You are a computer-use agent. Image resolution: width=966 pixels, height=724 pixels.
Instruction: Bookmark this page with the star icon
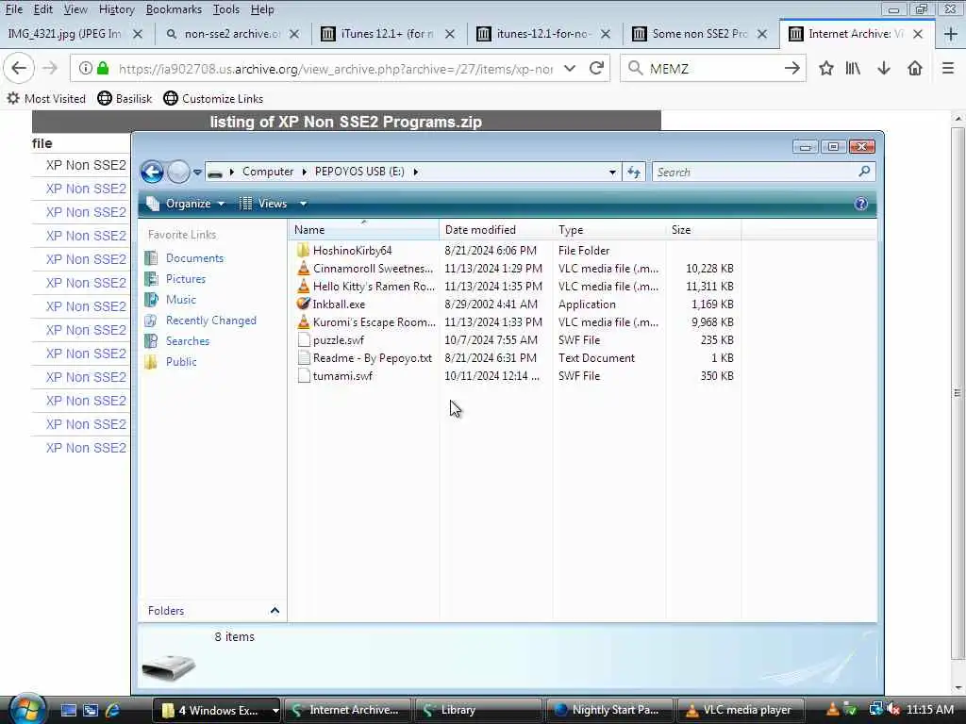825,68
